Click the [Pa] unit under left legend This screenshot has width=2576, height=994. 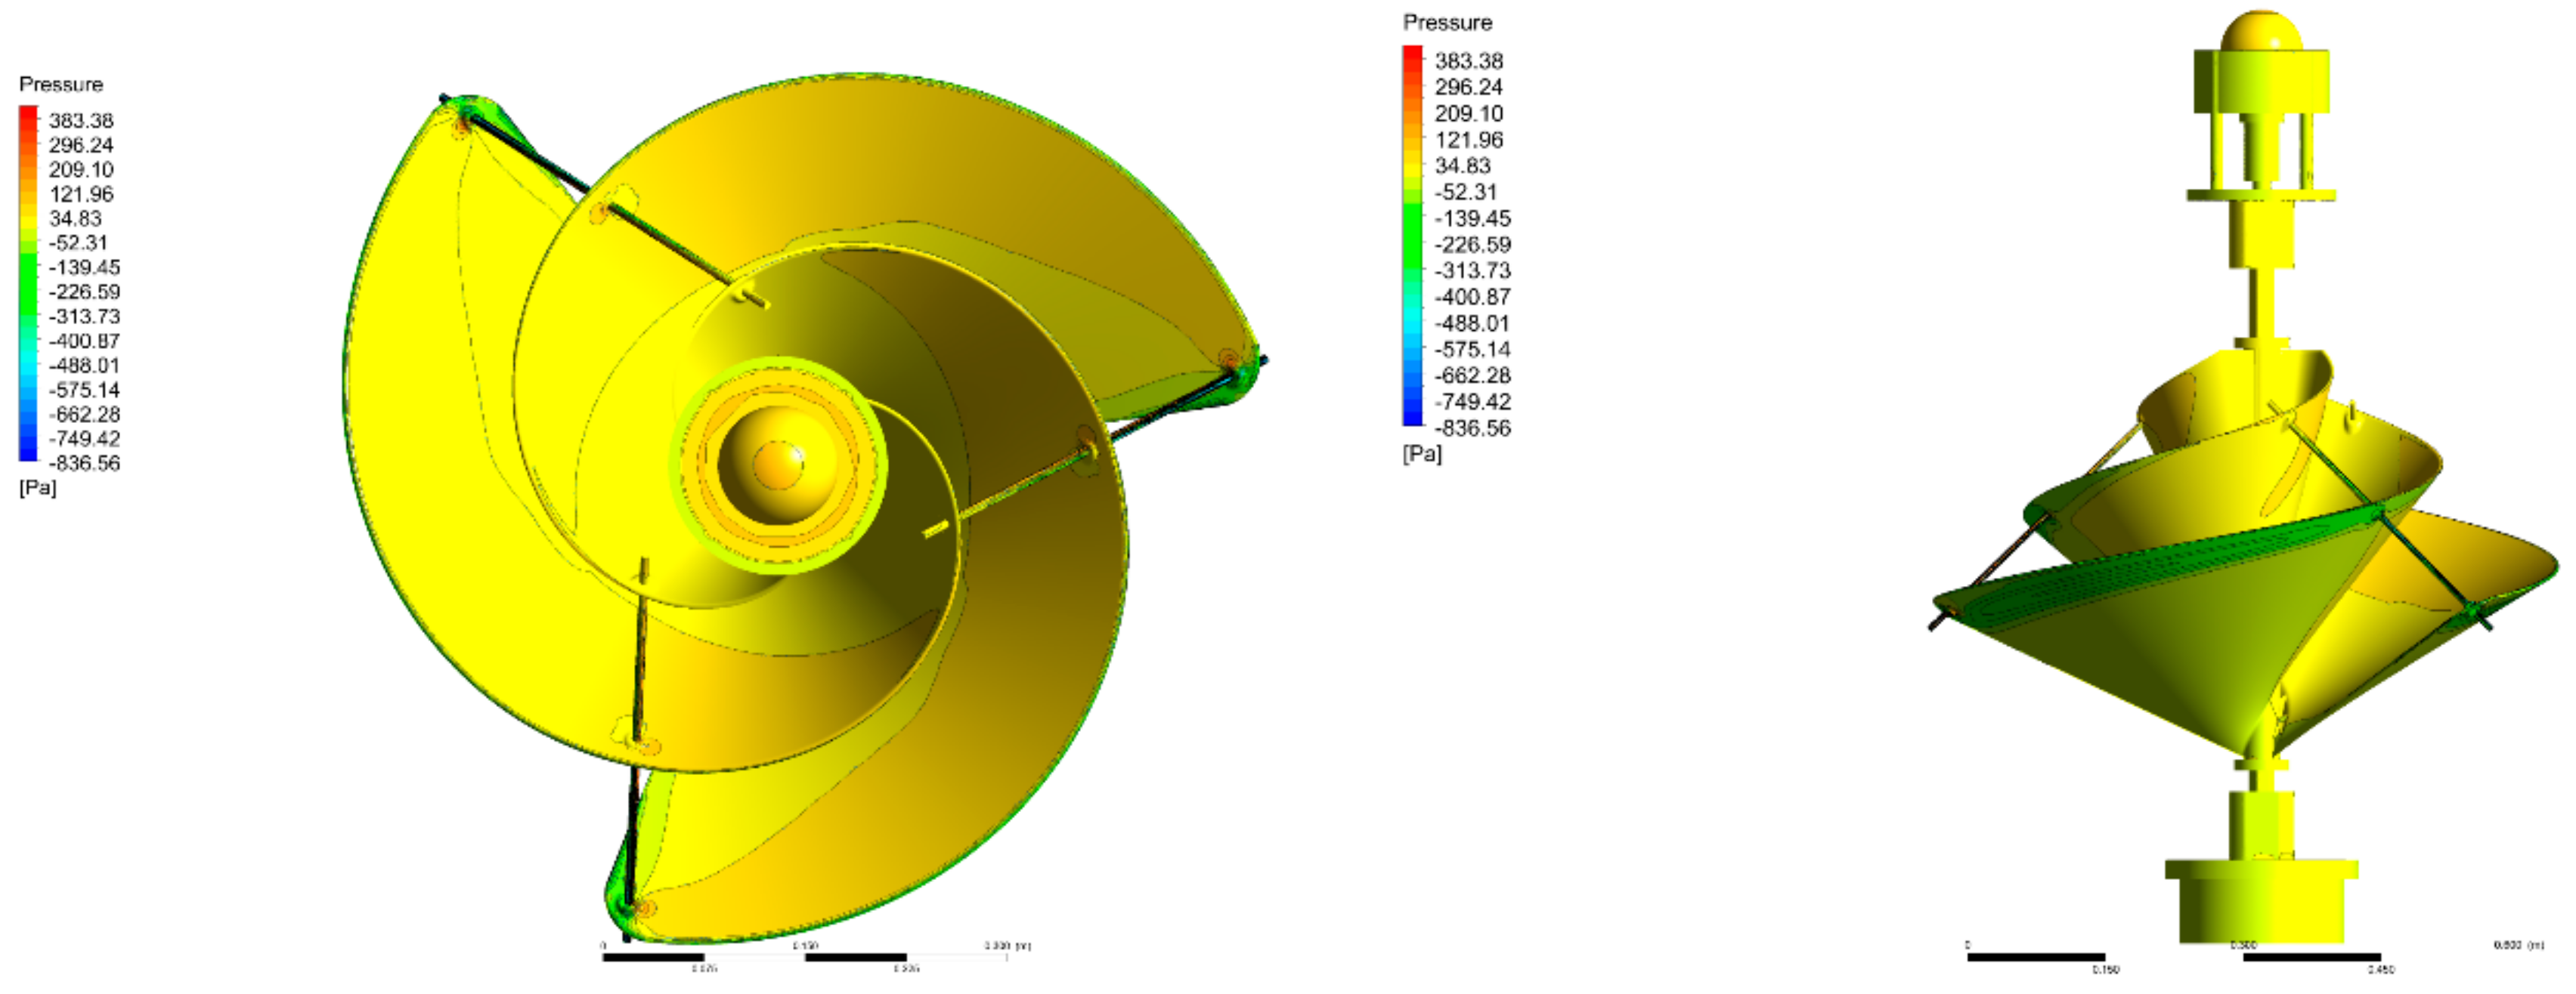pyautogui.click(x=37, y=487)
